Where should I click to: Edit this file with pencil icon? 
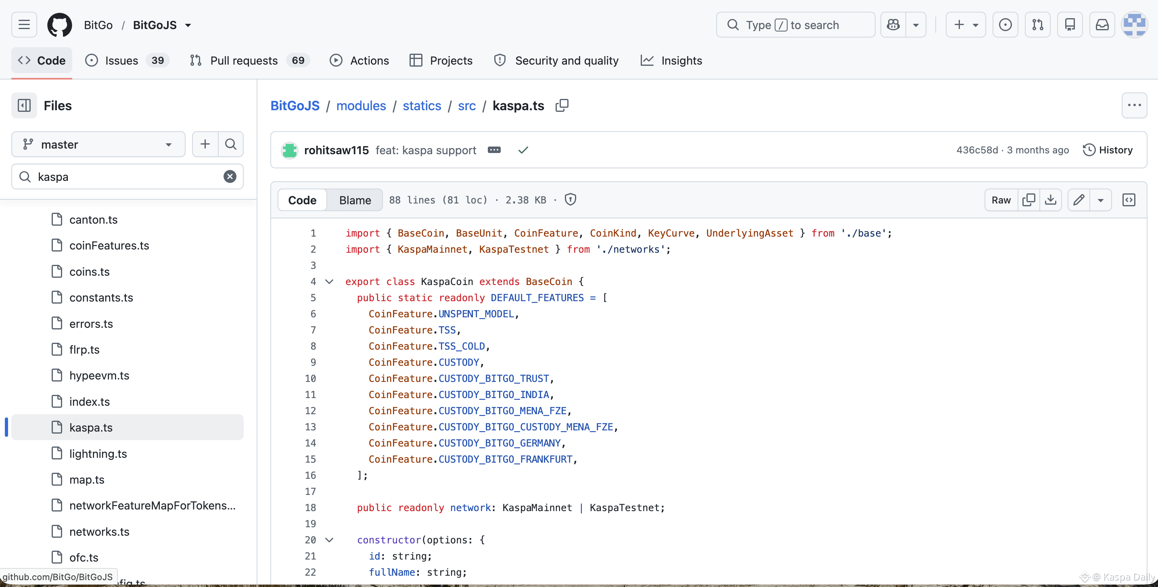point(1079,200)
